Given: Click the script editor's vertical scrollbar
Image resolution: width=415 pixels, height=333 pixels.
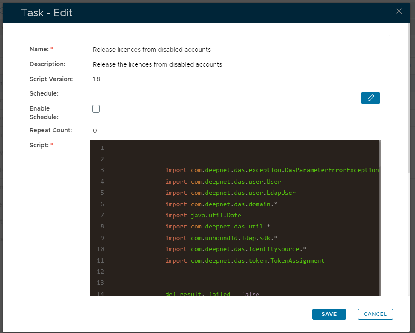Looking at the screenshot, I should tap(379, 213).
